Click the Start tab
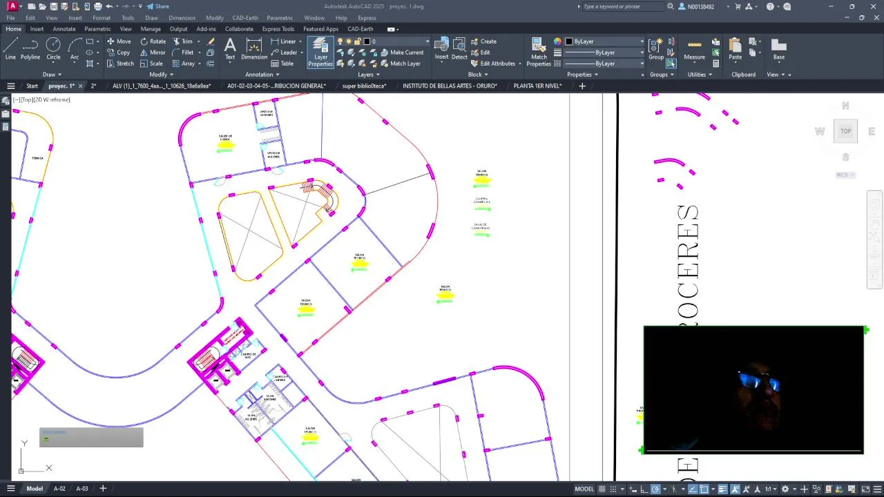Viewport: 884px width, 497px height. click(32, 86)
